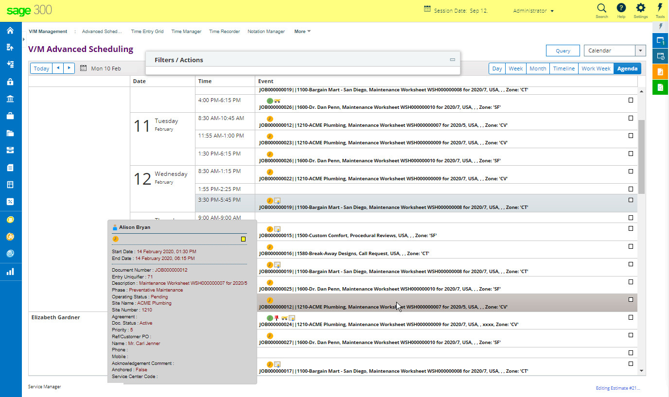Open the table grid icon in sidebar

10,185
